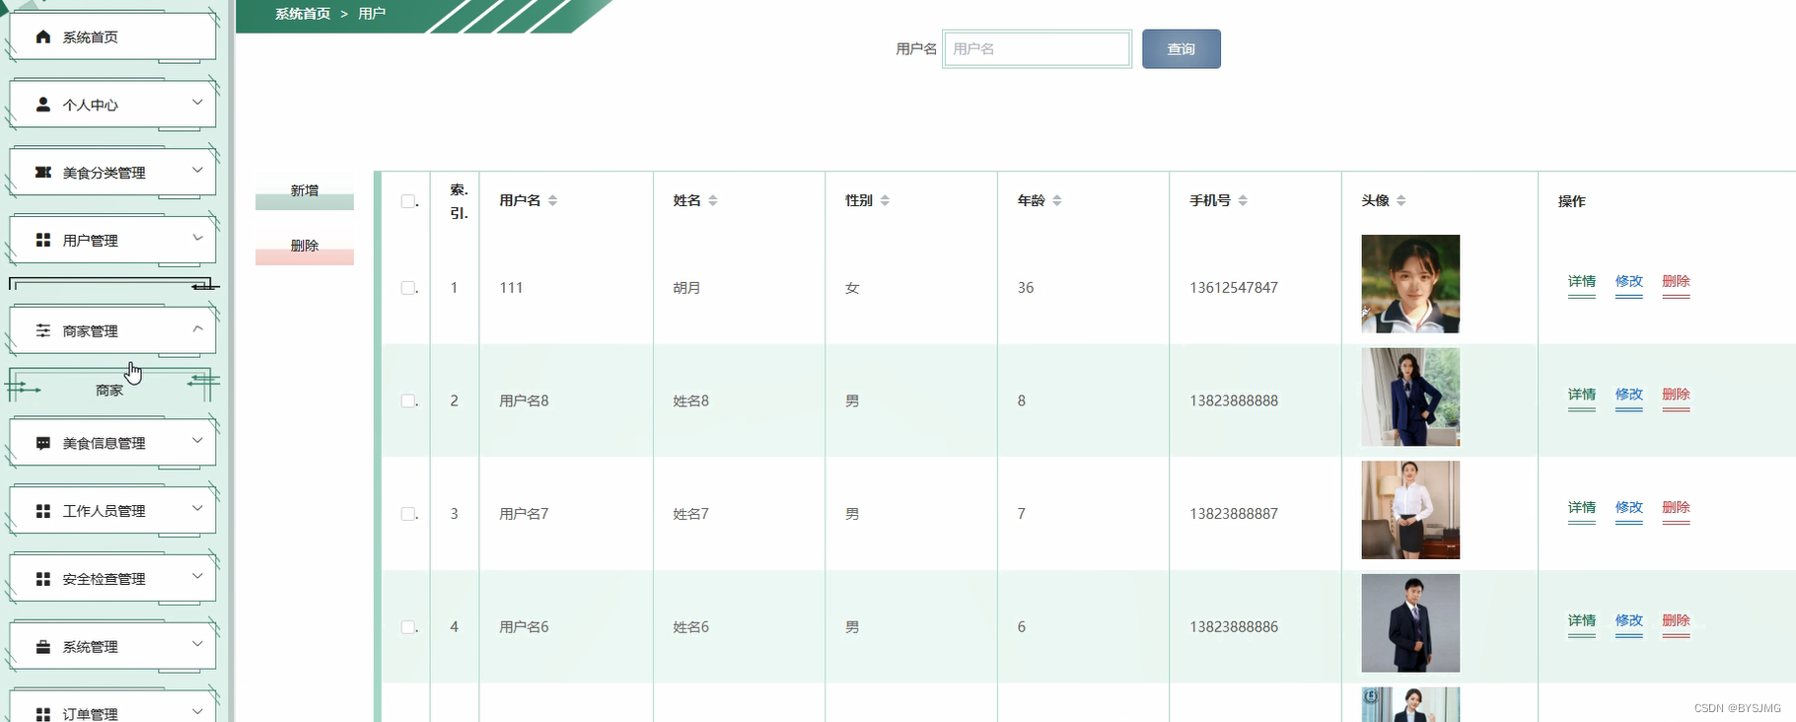Screen dimensions: 1796x722
Task: Sort by 年龄 column arrows
Action: (x=1056, y=200)
